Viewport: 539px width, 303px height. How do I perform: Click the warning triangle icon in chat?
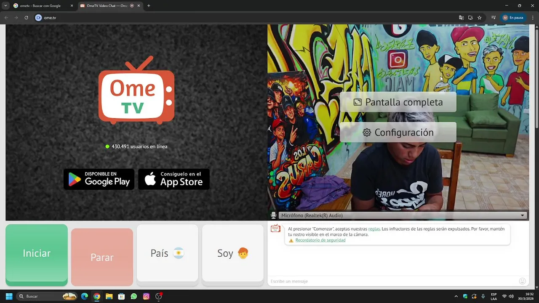(x=291, y=241)
